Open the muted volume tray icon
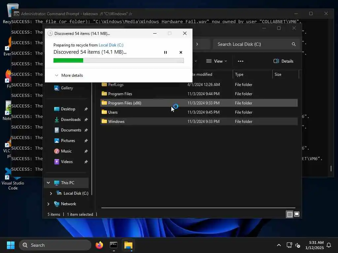This screenshot has width=338, height=253. pyautogui.click(x=298, y=245)
